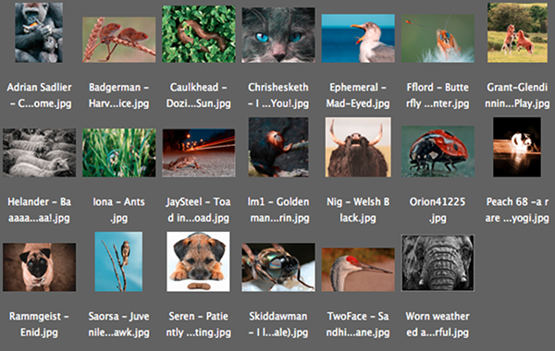Choose the Grant-Glendinning horses playing photo
This screenshot has height=351, width=555.
click(517, 32)
